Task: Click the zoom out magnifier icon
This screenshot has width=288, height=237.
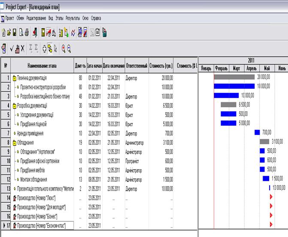Action: 69,49
